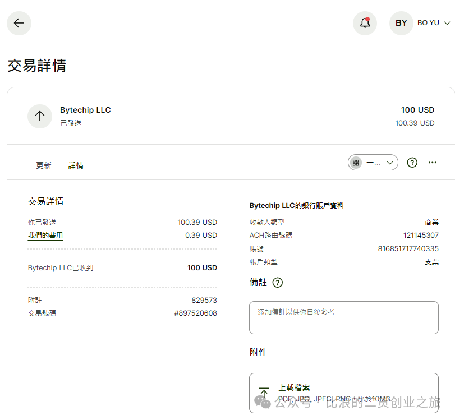Open the three-dot more options menu
The width and height of the screenshot is (455, 420).
433,163
